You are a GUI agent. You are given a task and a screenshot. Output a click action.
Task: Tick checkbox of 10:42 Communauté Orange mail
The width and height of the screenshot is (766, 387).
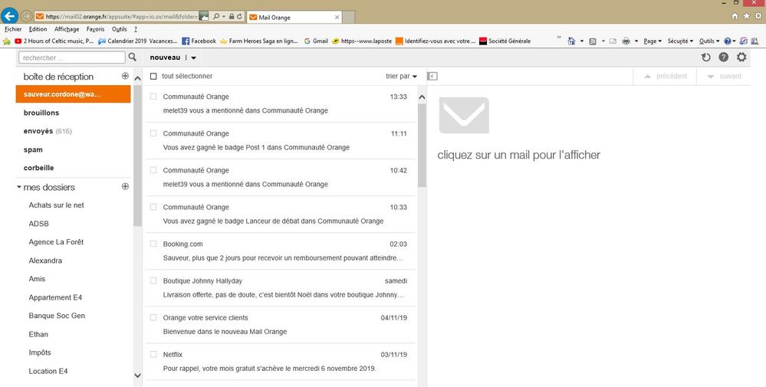[x=153, y=170]
